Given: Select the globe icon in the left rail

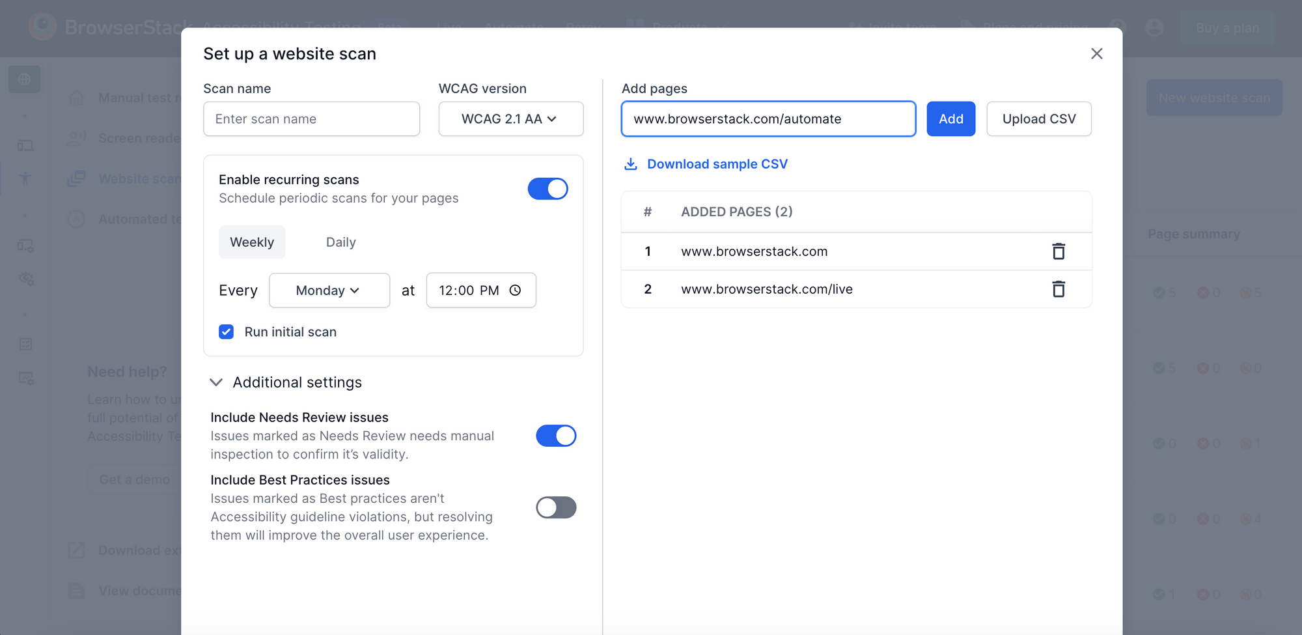Looking at the screenshot, I should [24, 79].
